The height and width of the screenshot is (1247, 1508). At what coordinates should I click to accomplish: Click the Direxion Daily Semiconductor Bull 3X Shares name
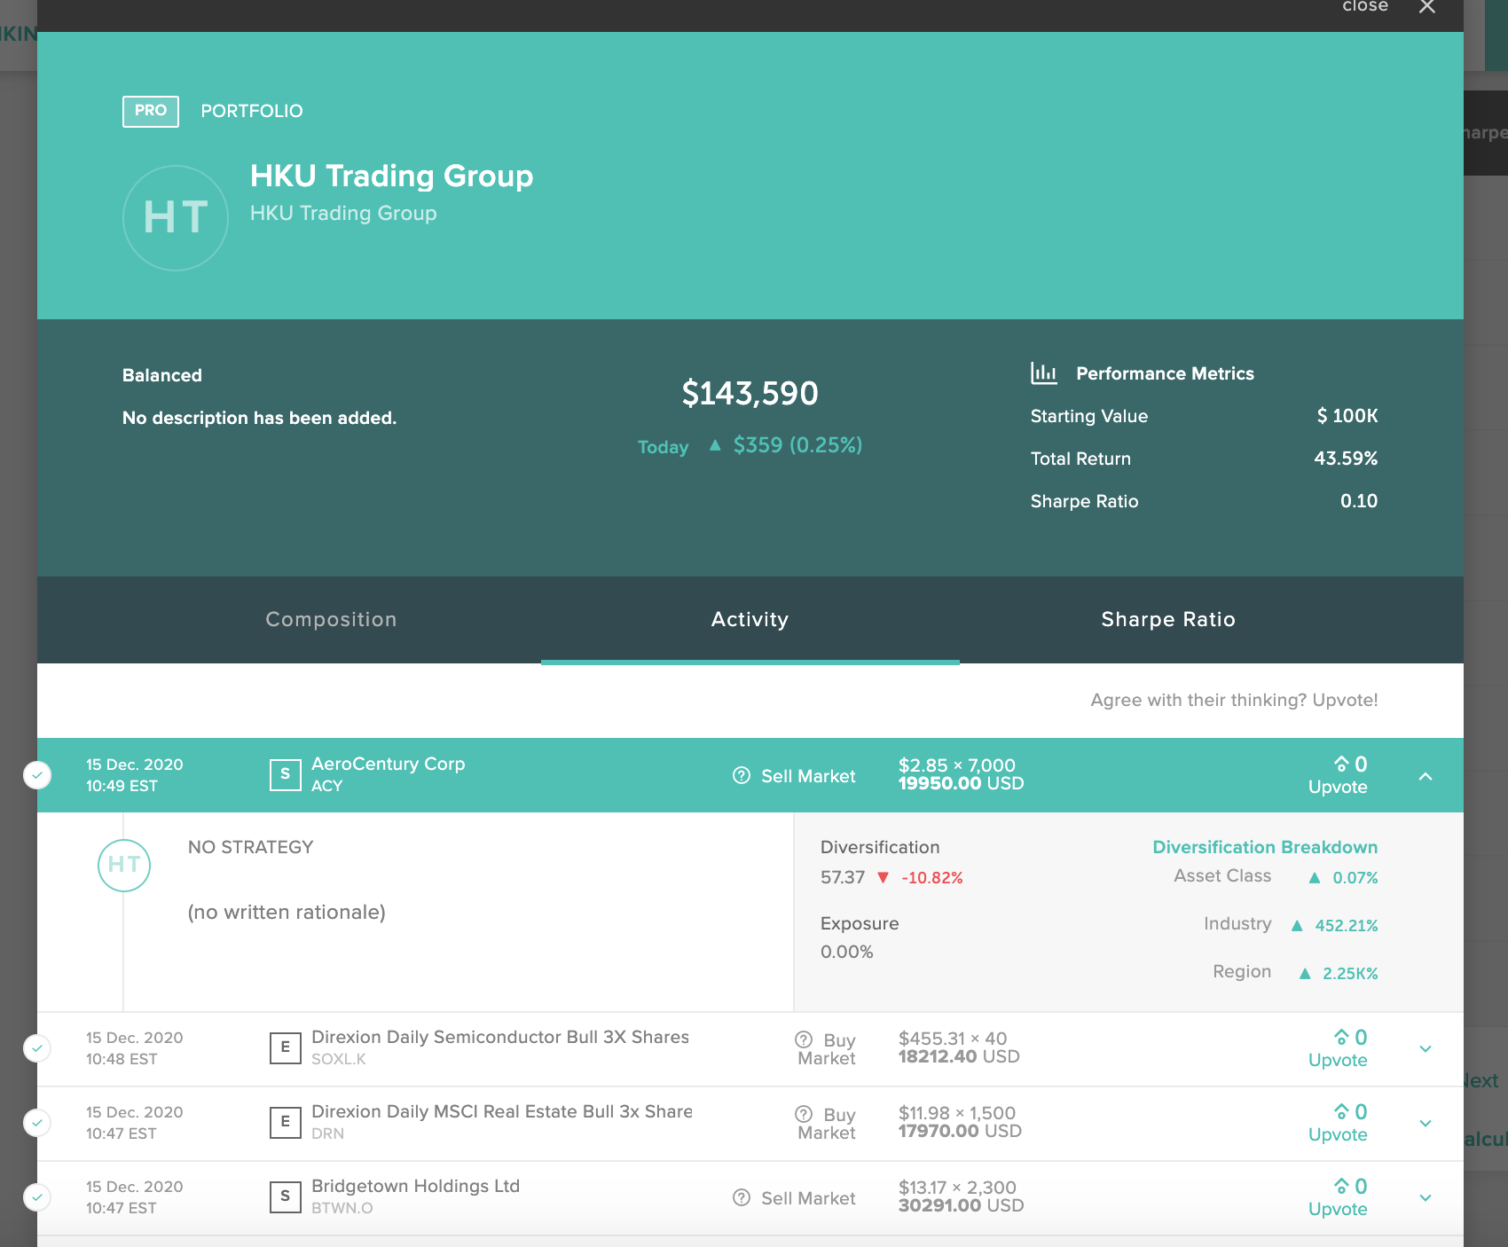[x=500, y=1037]
